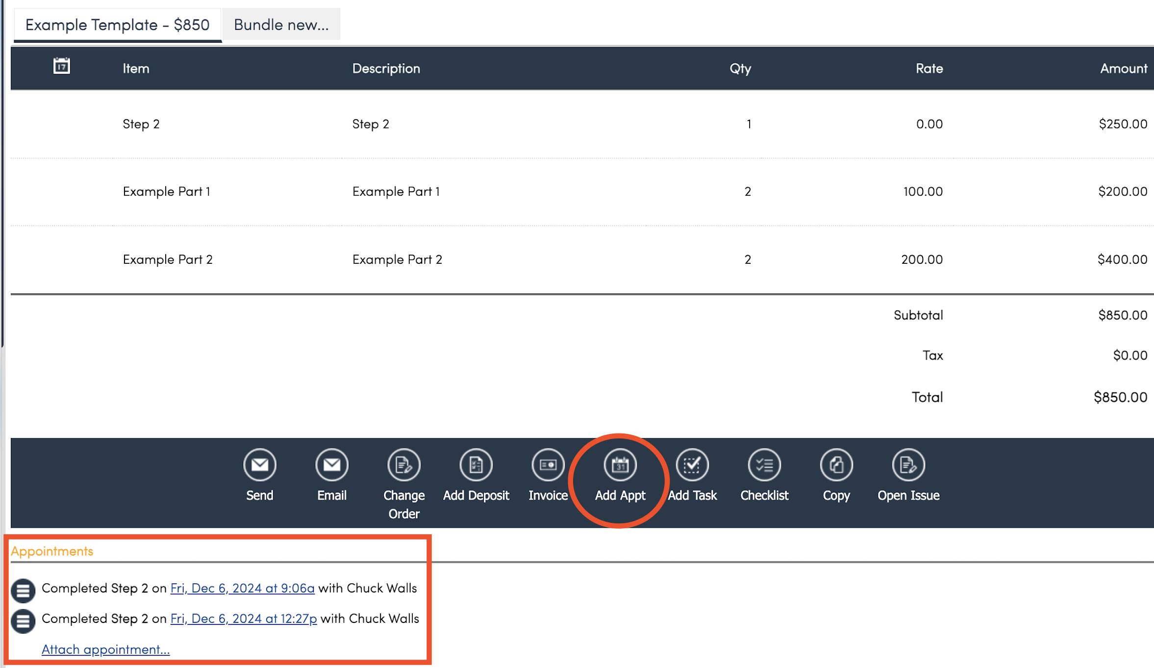Select the Example Template - $850 tab
The width and height of the screenshot is (1154, 668).
pyautogui.click(x=117, y=25)
